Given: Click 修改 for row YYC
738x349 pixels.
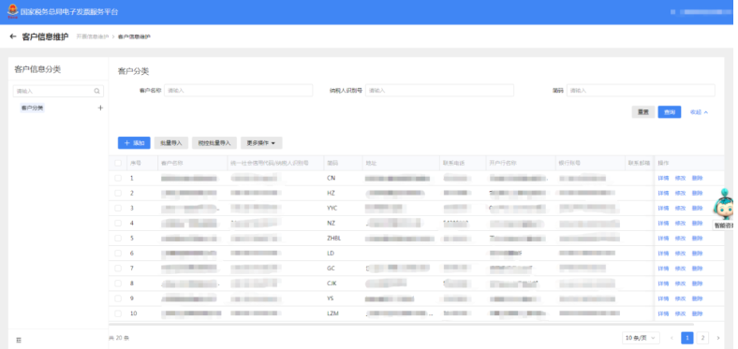Looking at the screenshot, I should pyautogui.click(x=680, y=209).
